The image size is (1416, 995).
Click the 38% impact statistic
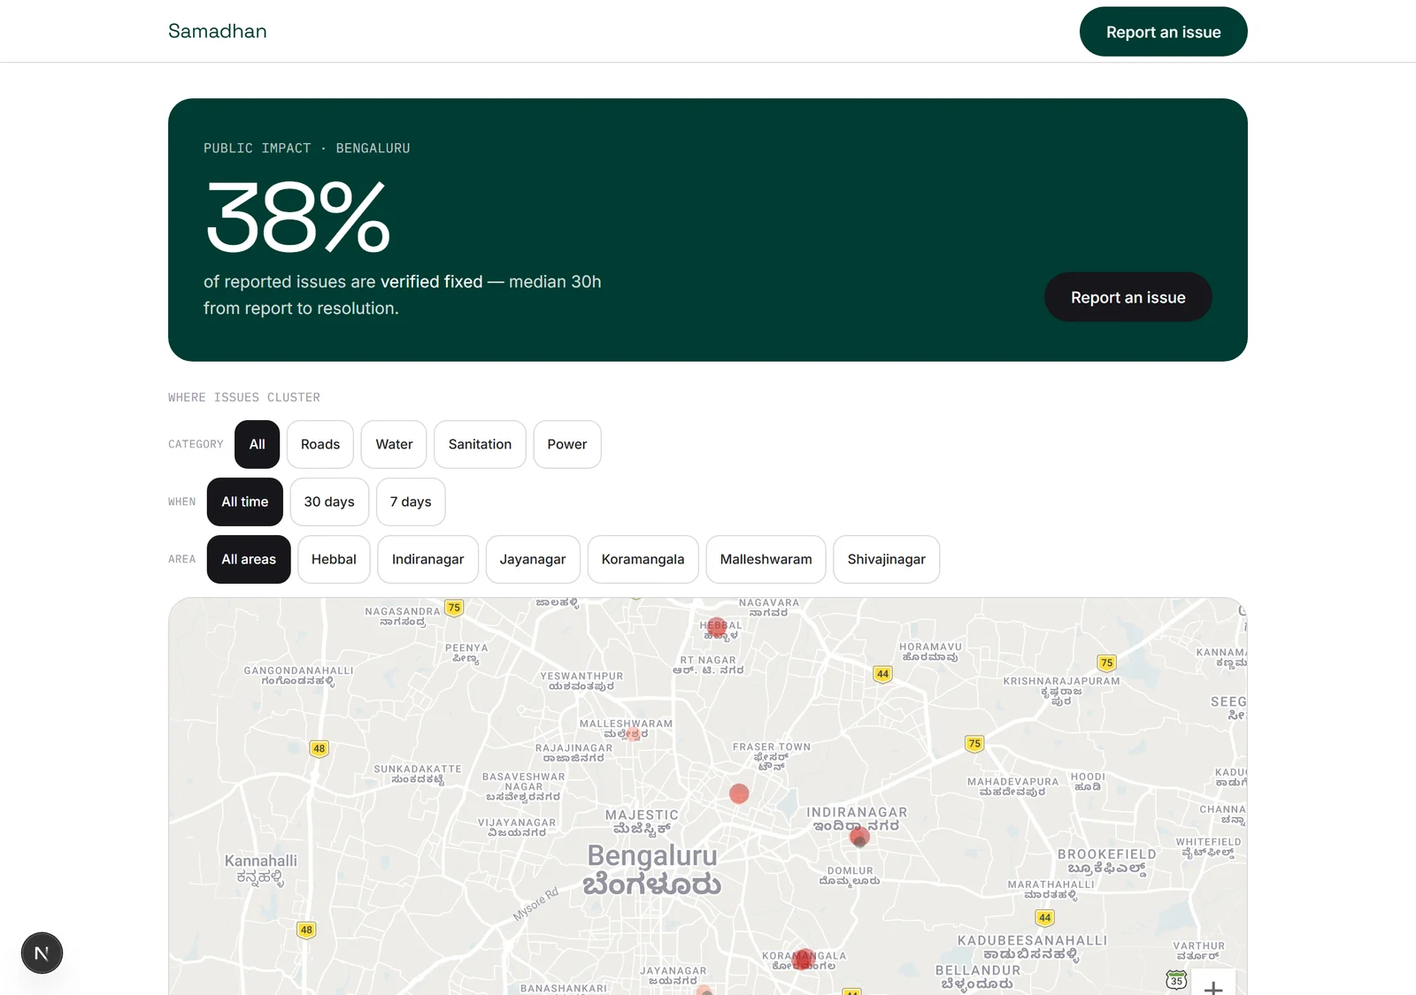pyautogui.click(x=298, y=217)
